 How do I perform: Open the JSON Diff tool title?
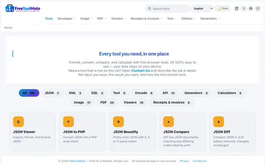pos(222,132)
